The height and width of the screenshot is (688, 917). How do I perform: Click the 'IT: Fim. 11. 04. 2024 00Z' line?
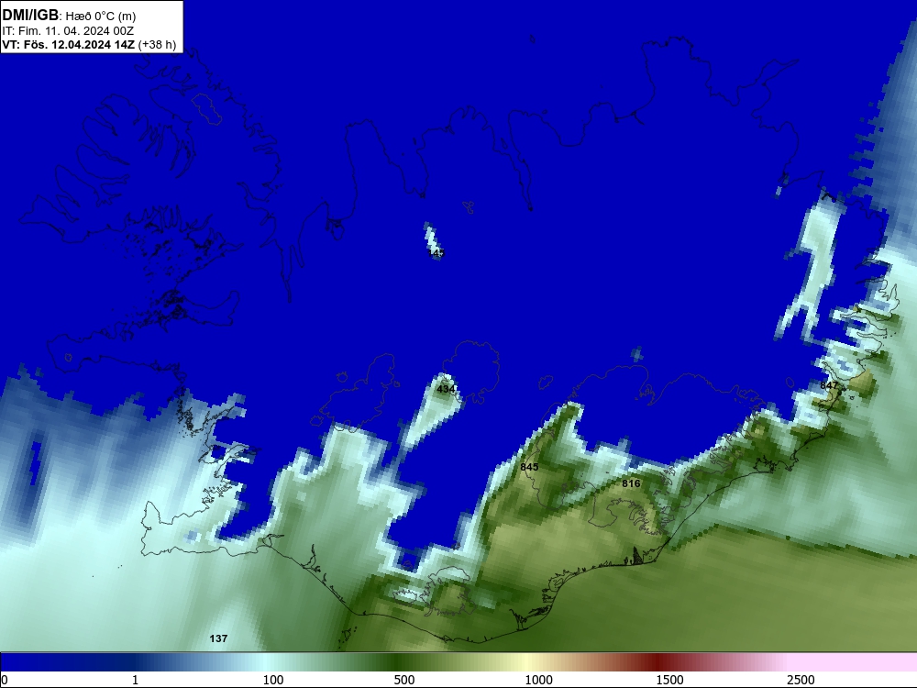[x=68, y=30]
